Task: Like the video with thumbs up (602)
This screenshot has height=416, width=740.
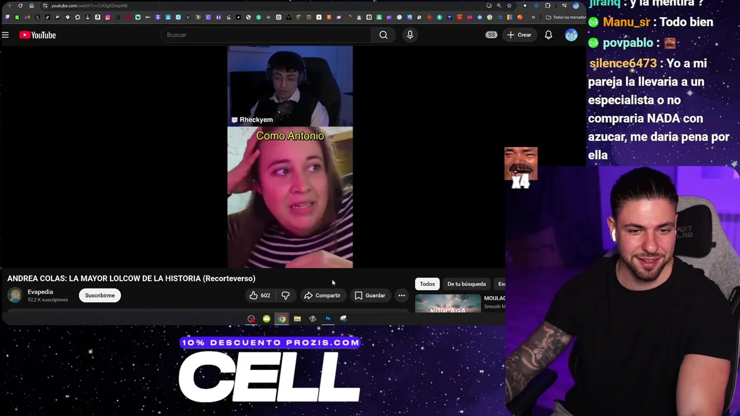Action: coord(260,295)
